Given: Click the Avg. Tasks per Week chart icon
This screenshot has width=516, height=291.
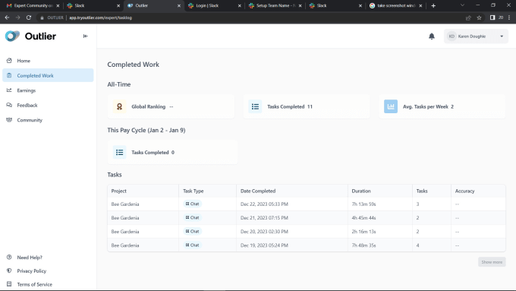Looking at the screenshot, I should pos(391,106).
